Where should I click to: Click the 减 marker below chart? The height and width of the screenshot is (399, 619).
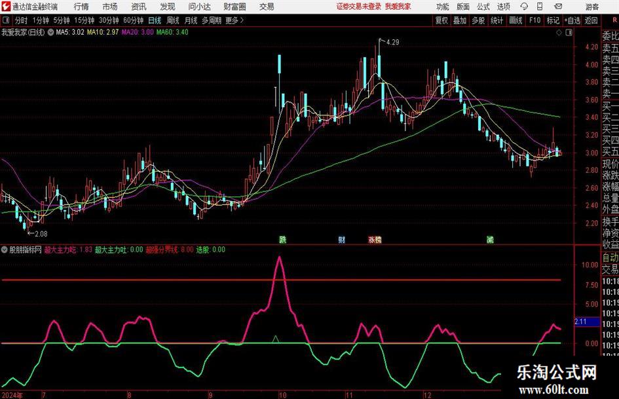[490, 239]
